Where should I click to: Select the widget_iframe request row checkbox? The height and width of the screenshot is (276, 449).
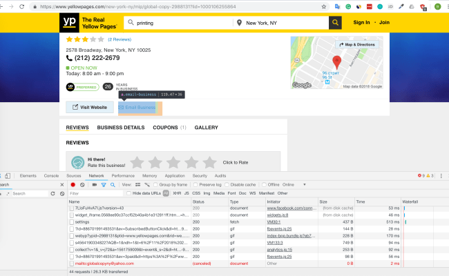pos(72,215)
